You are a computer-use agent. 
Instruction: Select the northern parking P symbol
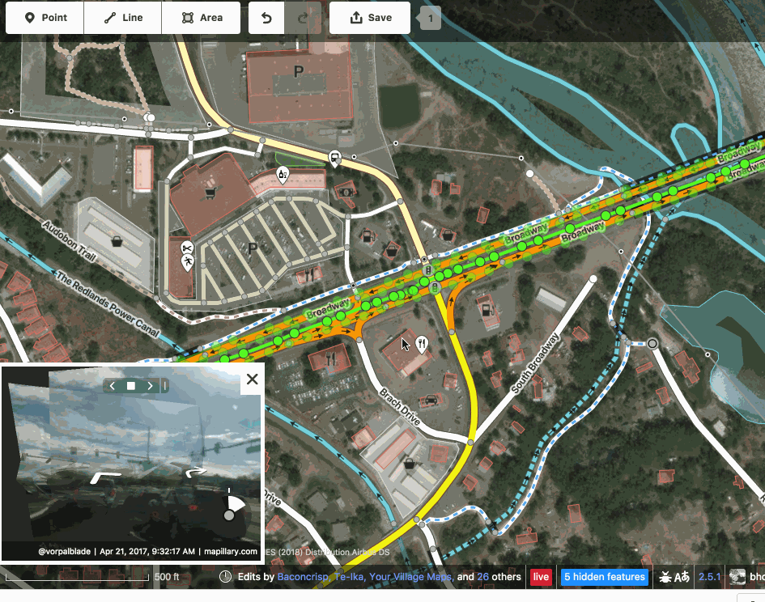click(x=299, y=72)
